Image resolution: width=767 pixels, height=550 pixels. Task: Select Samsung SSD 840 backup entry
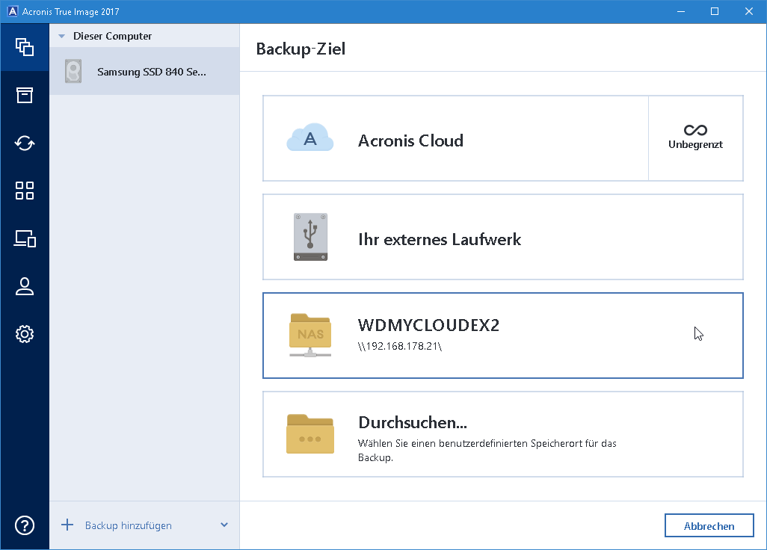click(x=144, y=72)
